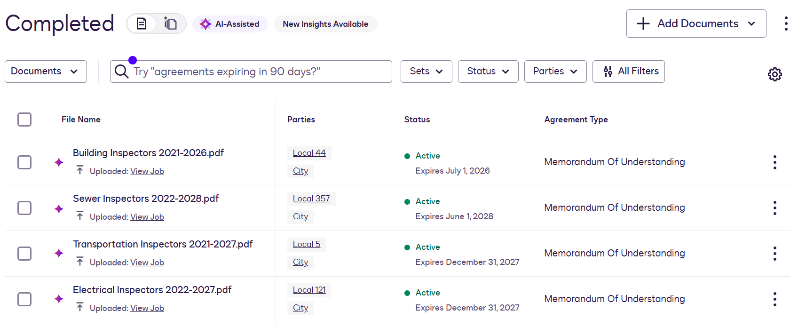
Task: Click the Local 5 party link
Action: (306, 244)
